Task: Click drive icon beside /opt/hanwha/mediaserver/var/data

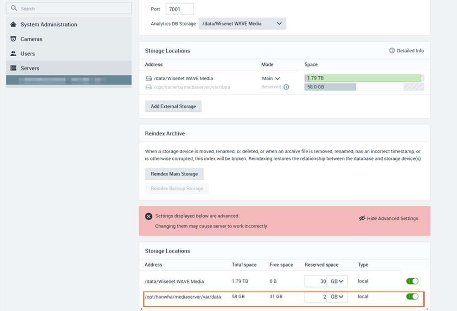Action: (149, 87)
